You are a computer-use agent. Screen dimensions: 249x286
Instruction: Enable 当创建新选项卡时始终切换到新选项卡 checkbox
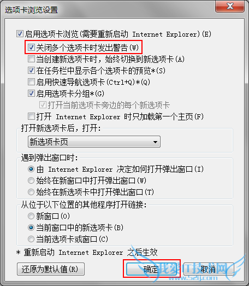point(31,59)
